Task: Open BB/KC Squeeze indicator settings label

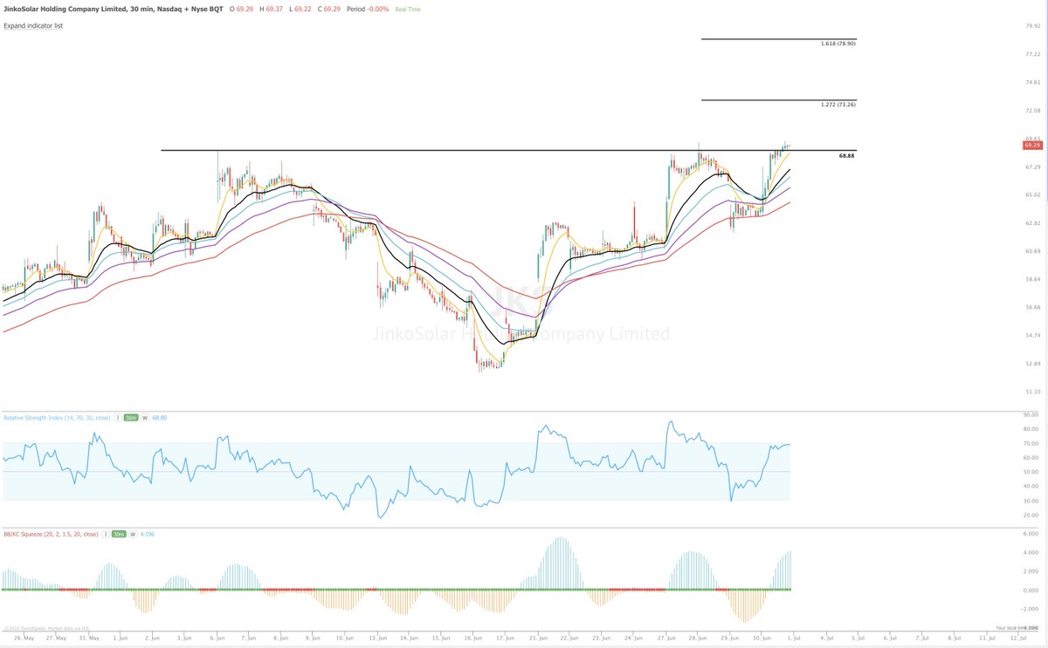Action: (51, 535)
